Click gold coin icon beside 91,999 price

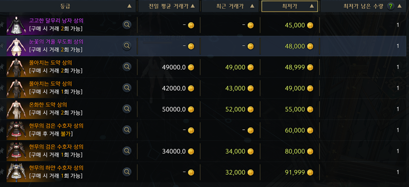coord(310,172)
